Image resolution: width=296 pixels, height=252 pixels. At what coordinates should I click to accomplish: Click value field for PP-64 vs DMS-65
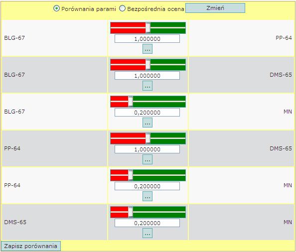point(147,149)
